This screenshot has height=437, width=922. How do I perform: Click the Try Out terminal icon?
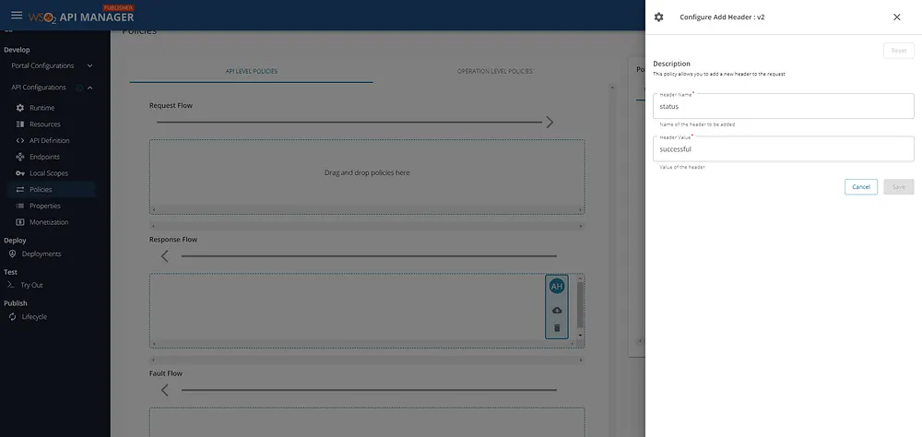(10, 285)
